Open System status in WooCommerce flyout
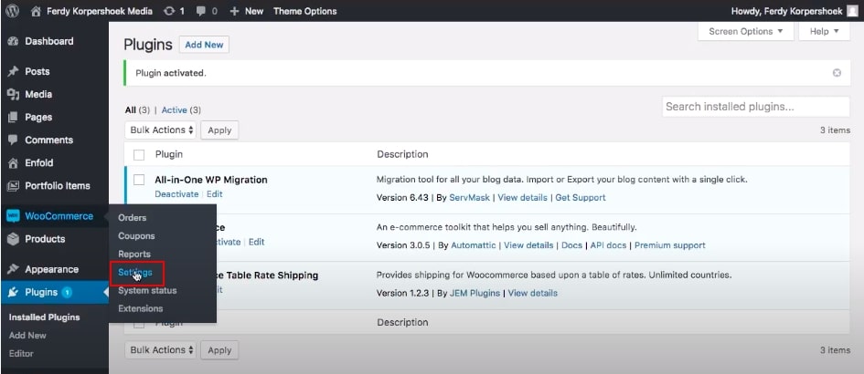The width and height of the screenshot is (864, 374). (147, 290)
